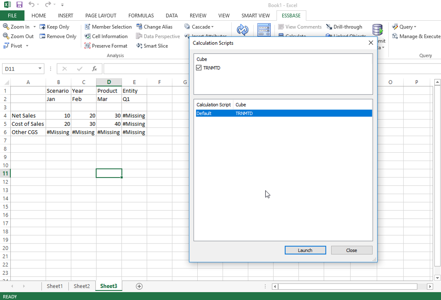Launch the selected calculation script

coord(305,250)
